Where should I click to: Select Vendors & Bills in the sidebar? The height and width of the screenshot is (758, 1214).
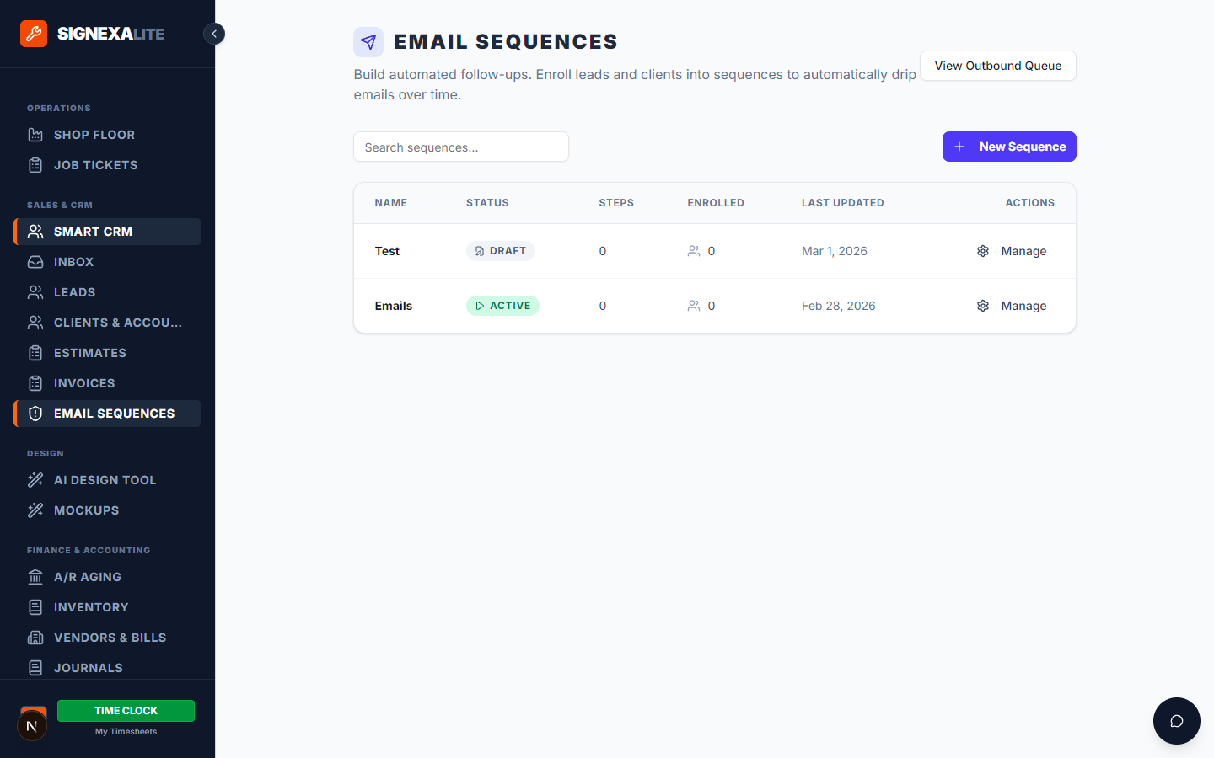point(110,638)
